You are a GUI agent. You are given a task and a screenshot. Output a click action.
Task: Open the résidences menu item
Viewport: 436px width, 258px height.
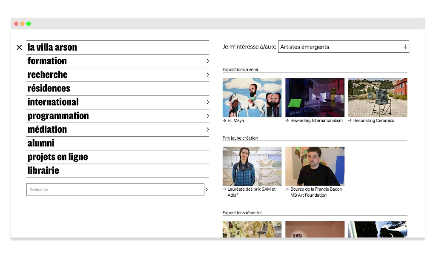[49, 89]
